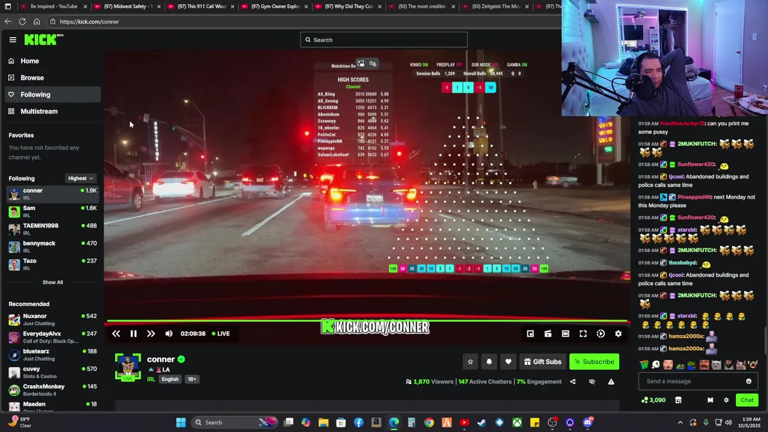
Task: Open the clip creation icon
Action: coord(548,334)
